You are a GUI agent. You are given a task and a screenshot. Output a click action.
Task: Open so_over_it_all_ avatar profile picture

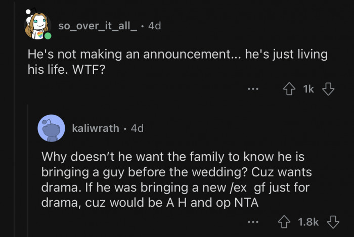(36, 26)
